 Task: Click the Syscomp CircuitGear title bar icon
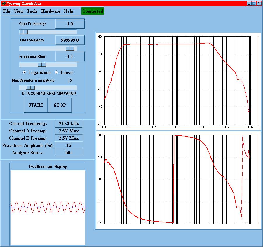click(x=4, y=4)
